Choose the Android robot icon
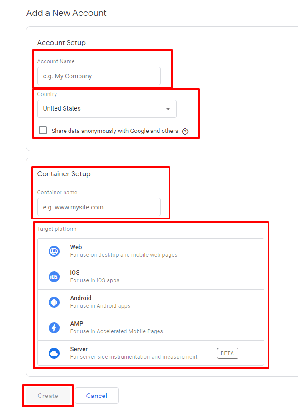Viewport: 298px width, 412px height. (x=54, y=302)
